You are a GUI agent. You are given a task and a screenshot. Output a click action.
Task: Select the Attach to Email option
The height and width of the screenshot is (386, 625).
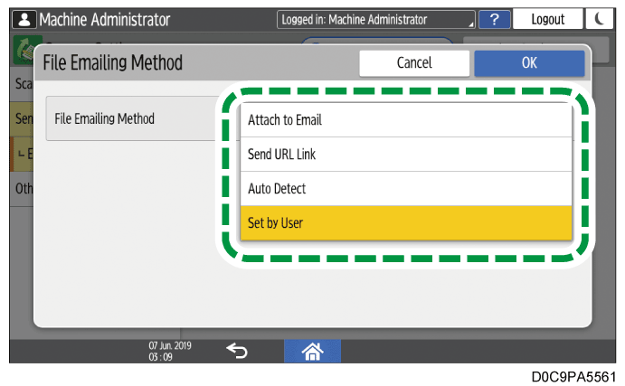(405, 120)
